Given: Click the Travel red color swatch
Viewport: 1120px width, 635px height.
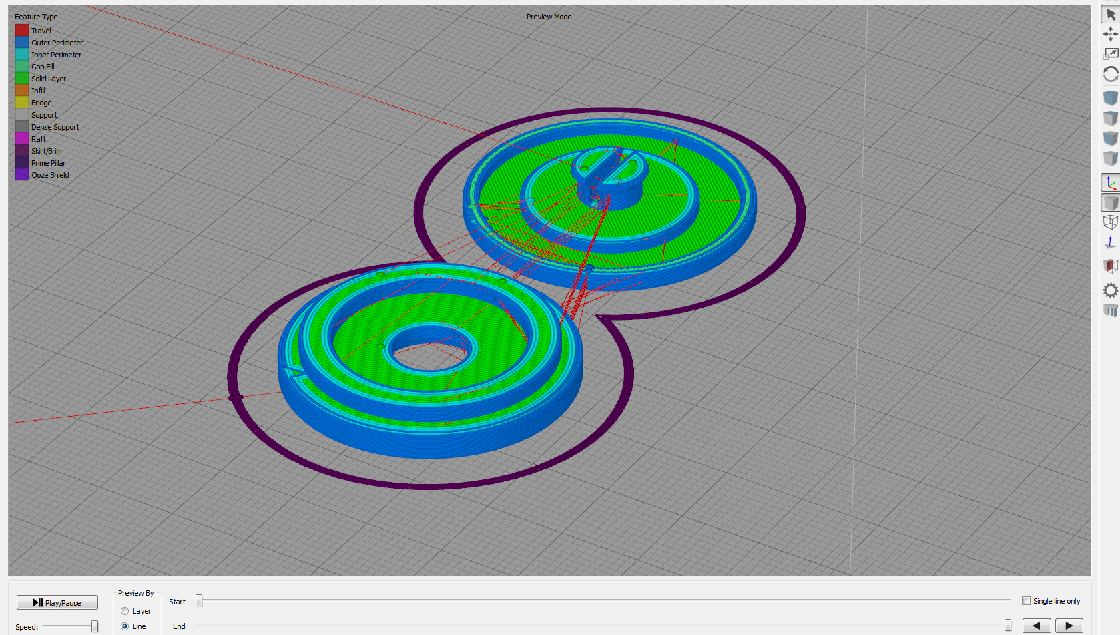Looking at the screenshot, I should click(x=22, y=30).
